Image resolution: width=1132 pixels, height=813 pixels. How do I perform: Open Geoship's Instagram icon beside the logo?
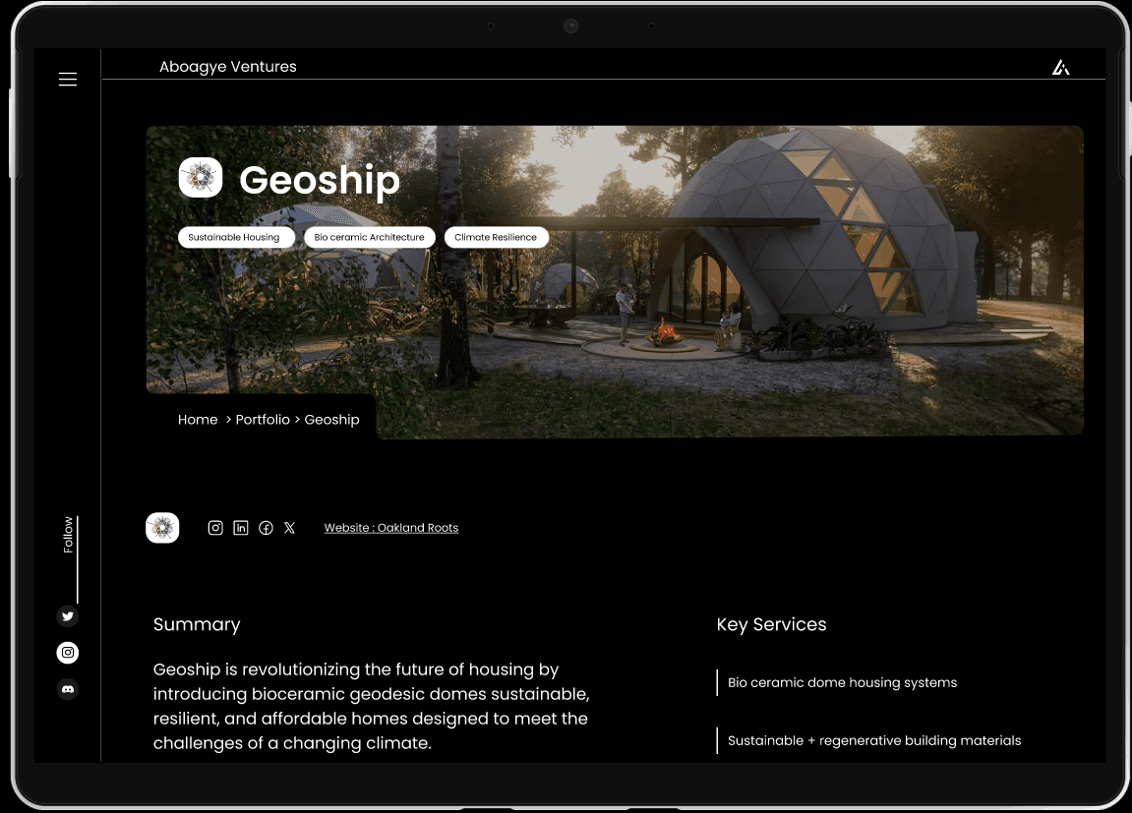click(x=215, y=528)
